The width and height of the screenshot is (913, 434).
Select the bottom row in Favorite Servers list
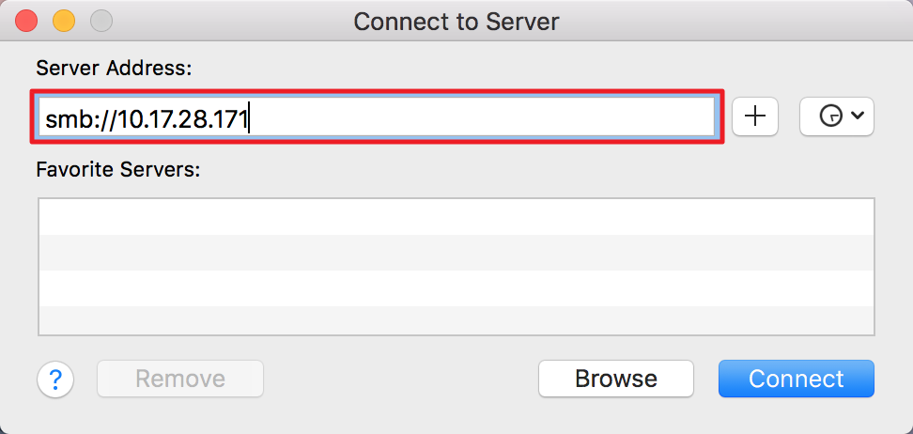click(x=456, y=320)
